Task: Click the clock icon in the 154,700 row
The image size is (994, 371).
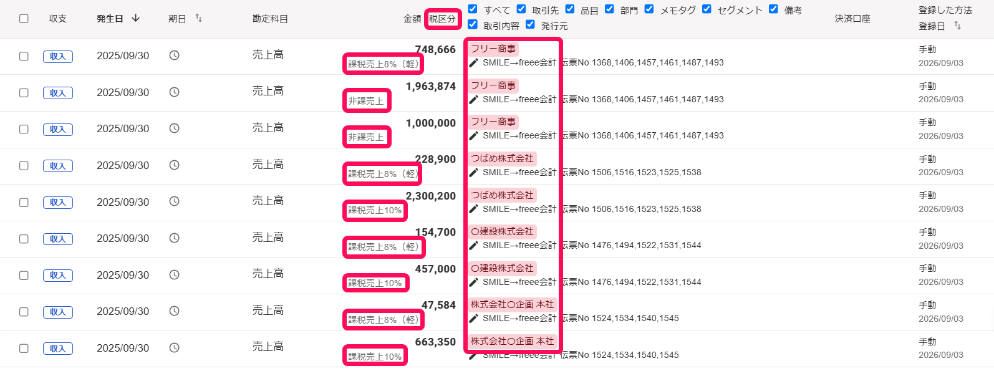Action: click(175, 238)
